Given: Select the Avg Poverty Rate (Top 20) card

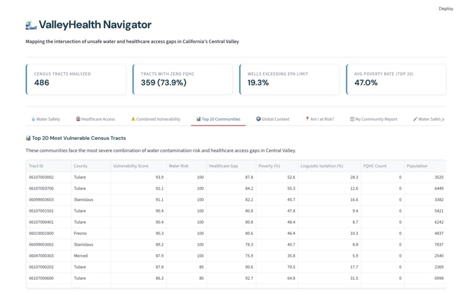Looking at the screenshot, I should (396, 79).
